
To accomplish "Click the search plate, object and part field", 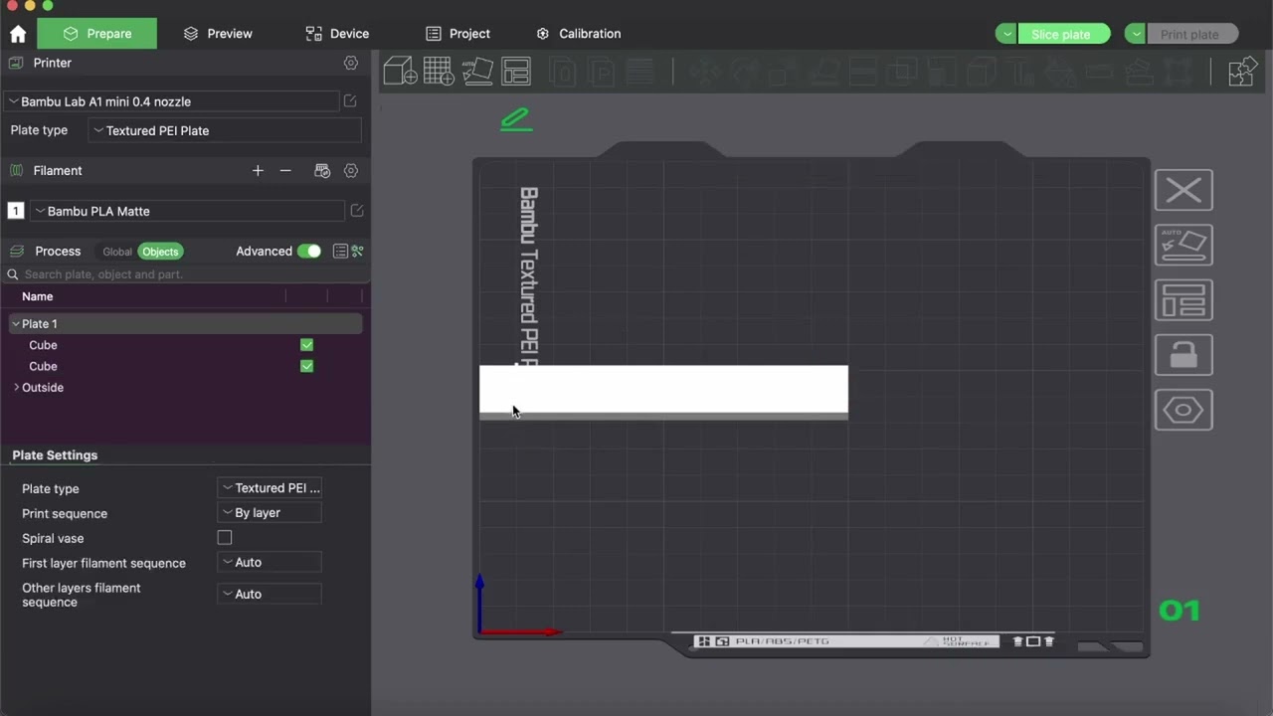I will point(185,274).
